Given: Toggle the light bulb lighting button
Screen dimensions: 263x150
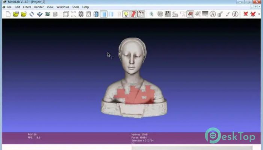Looking at the screenshot, I should tap(126, 14).
